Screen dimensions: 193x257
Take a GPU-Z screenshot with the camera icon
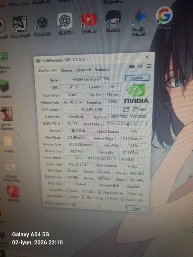(132, 66)
